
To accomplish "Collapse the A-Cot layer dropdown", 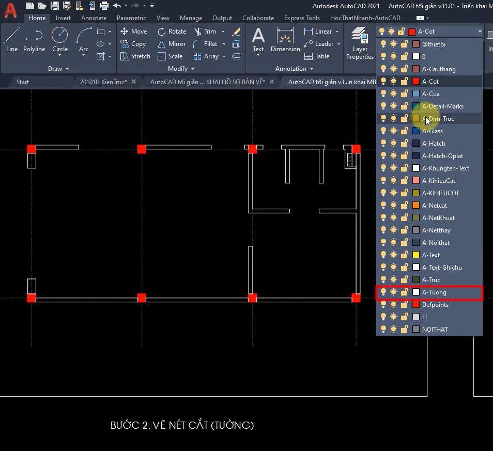I will coord(479,32).
